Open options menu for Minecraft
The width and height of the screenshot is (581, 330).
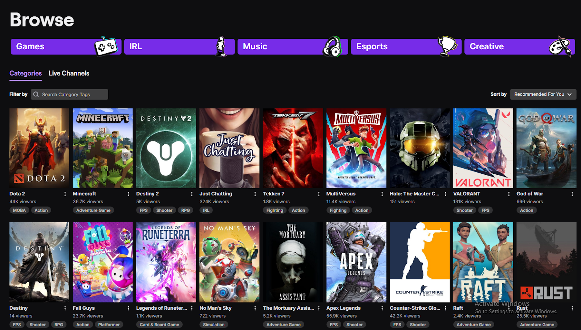point(129,194)
